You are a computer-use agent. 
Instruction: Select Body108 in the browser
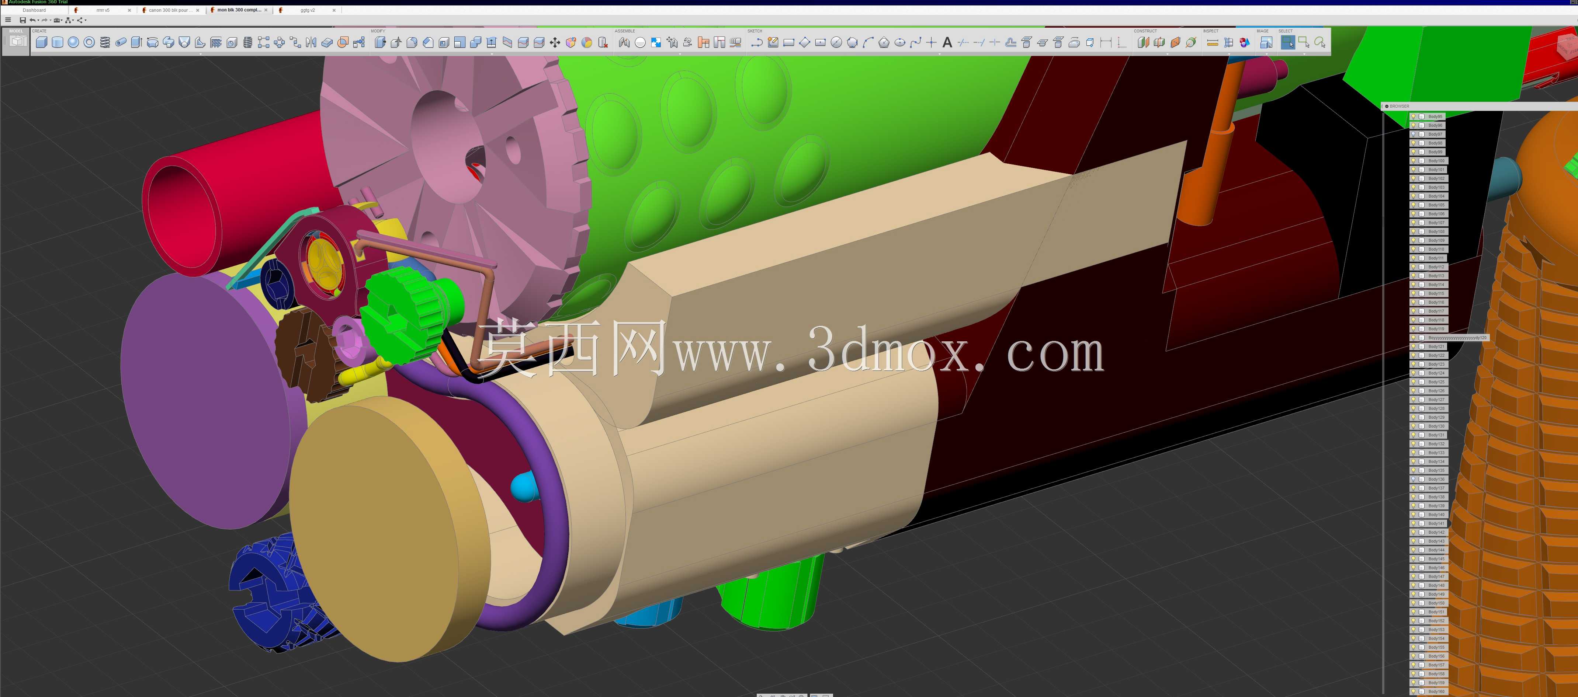click(1429, 231)
